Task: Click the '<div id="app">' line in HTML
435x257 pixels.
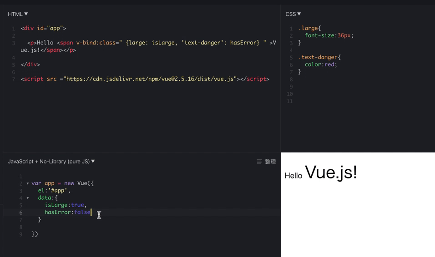Action: pyautogui.click(x=43, y=28)
